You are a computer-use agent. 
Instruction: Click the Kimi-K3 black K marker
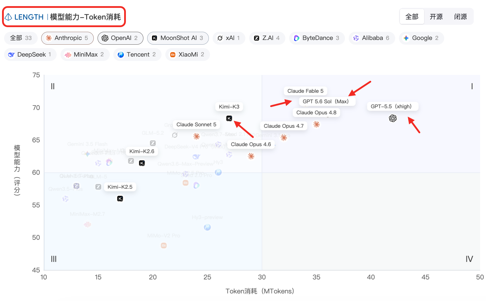point(229,118)
